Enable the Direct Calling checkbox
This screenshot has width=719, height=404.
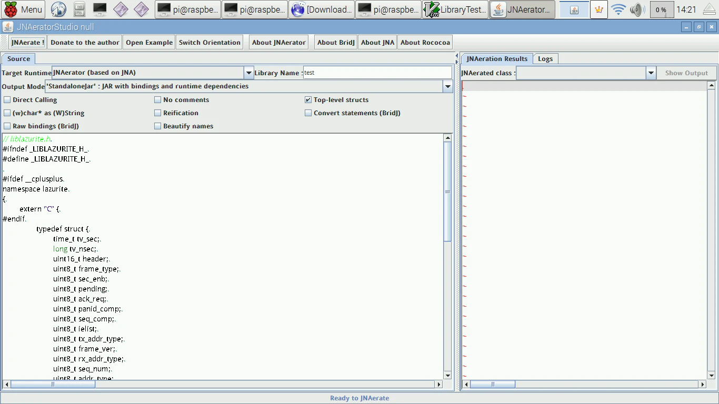pyautogui.click(x=7, y=100)
